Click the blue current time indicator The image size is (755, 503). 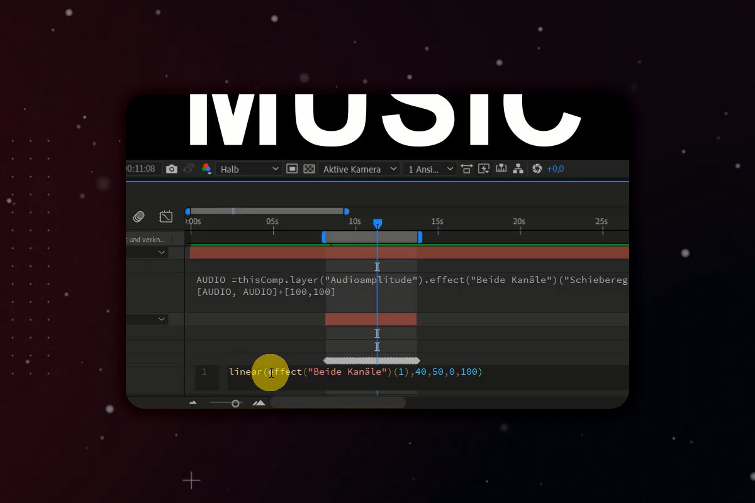377,224
